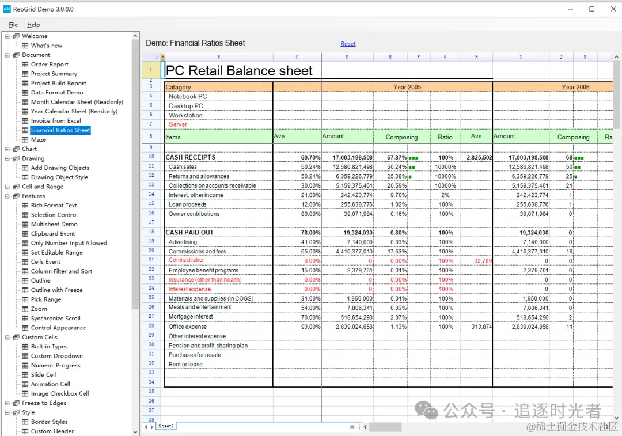Image resolution: width=622 pixels, height=436 pixels.
Task: Click the Server category cell
Action: 219,124
